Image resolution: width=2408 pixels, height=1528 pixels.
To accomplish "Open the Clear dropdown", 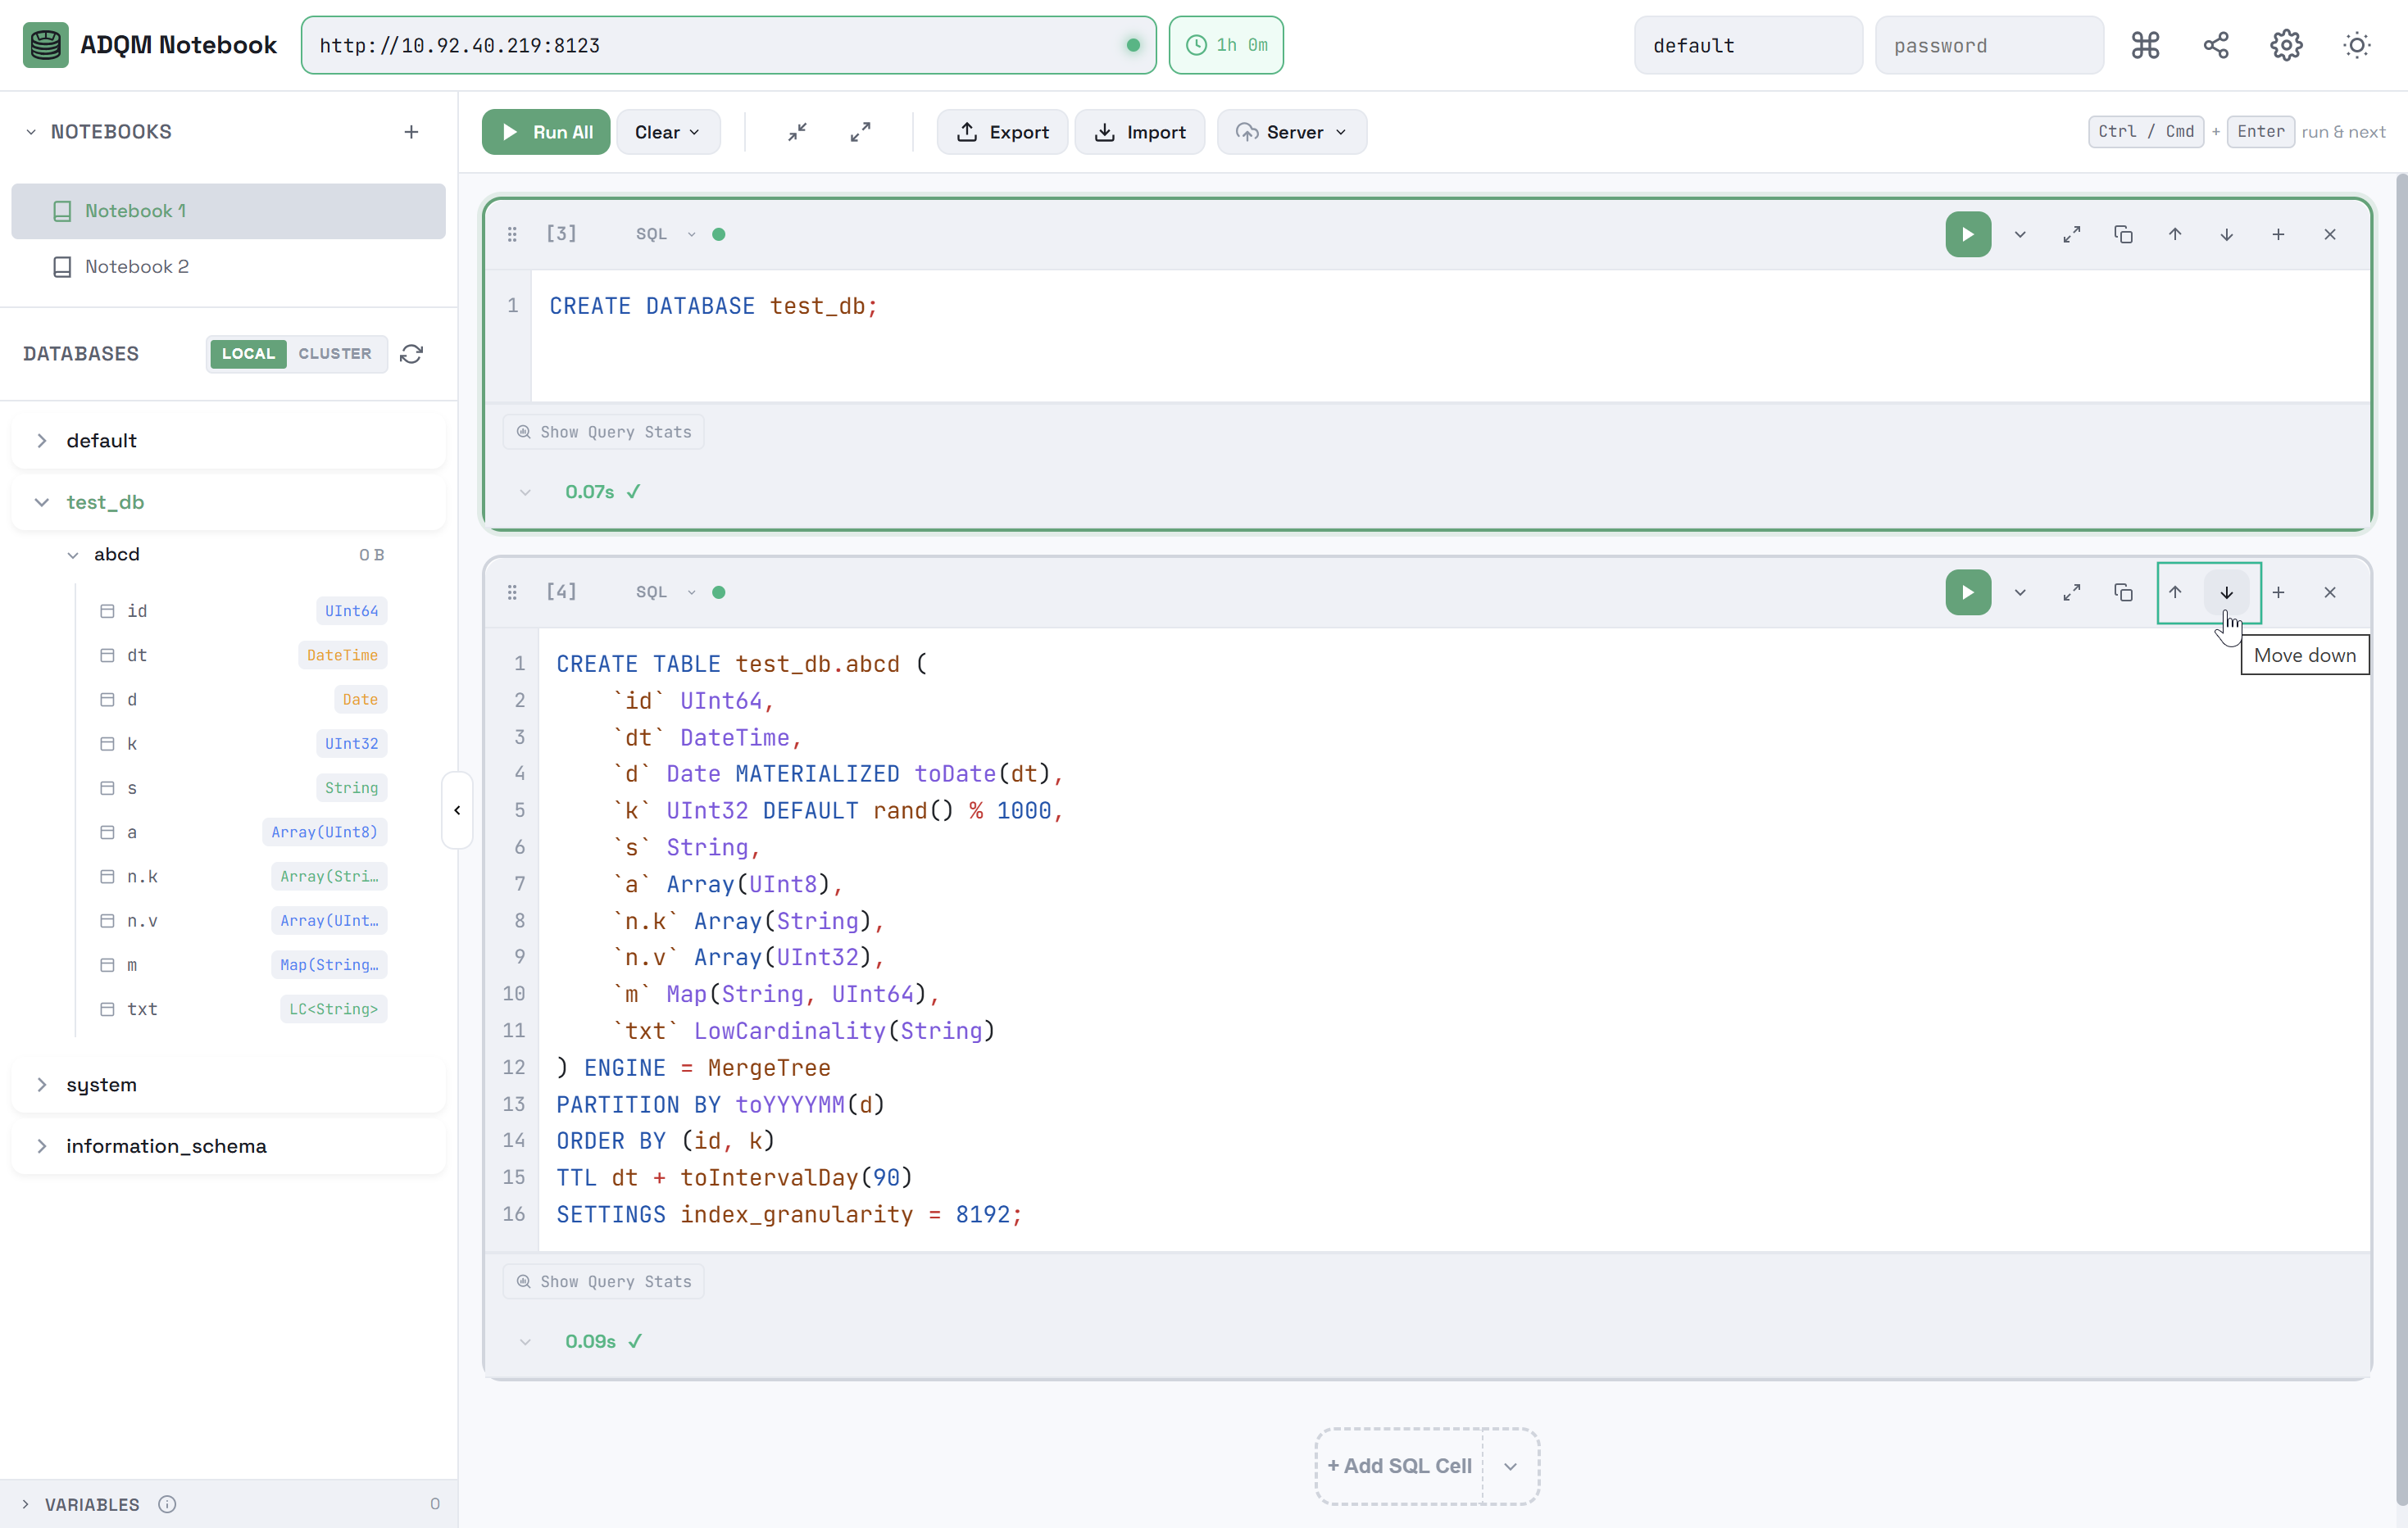I will click(667, 132).
